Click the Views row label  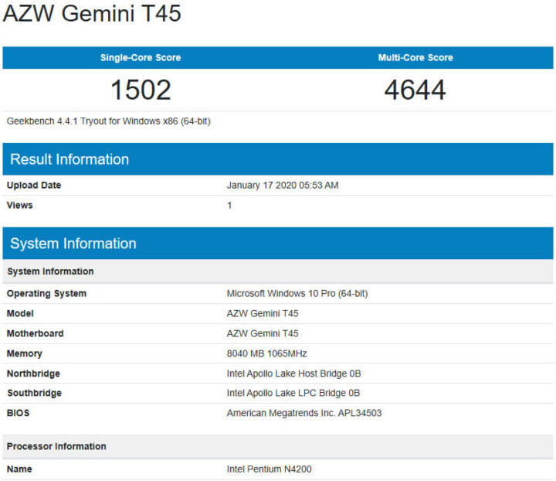click(20, 206)
